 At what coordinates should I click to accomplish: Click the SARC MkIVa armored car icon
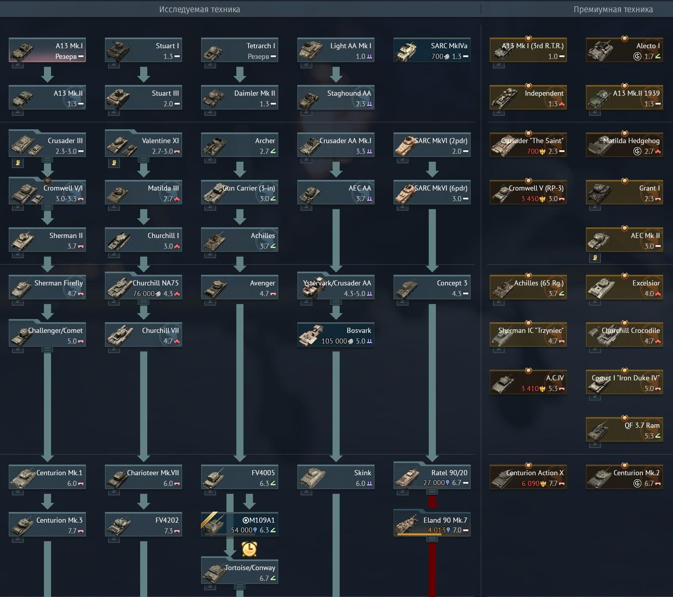(x=405, y=51)
